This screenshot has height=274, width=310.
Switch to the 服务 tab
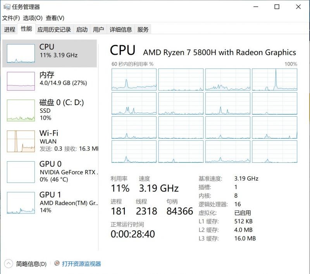143,29
